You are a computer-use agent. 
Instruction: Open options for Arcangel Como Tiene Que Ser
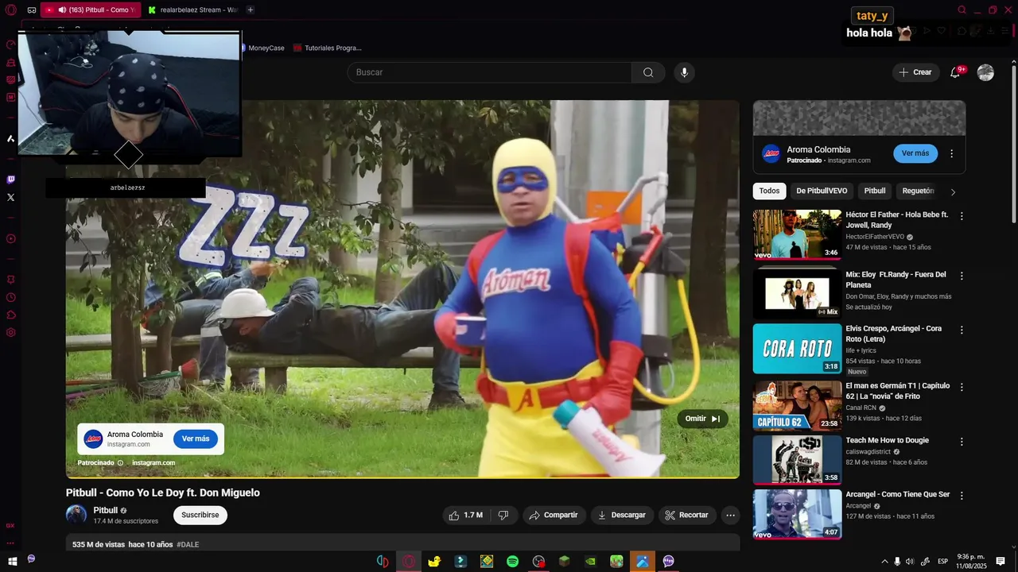pyautogui.click(x=962, y=496)
